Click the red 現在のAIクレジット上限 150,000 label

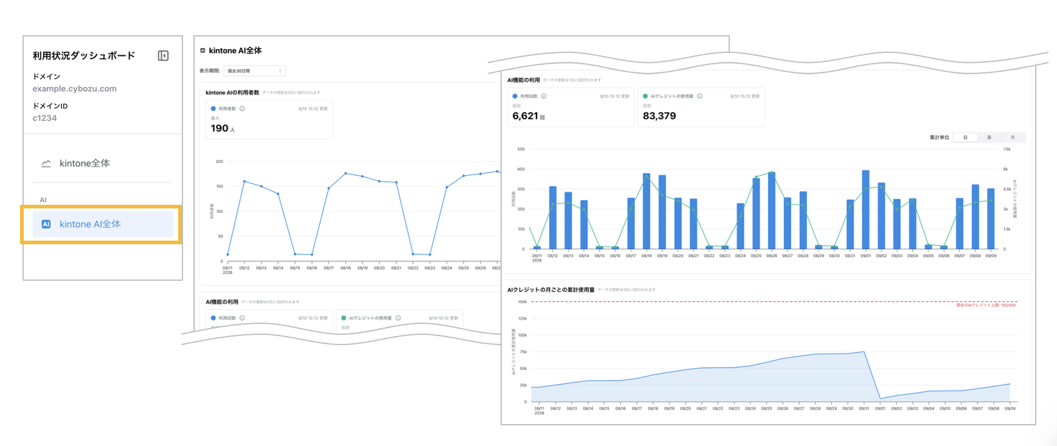986,305
